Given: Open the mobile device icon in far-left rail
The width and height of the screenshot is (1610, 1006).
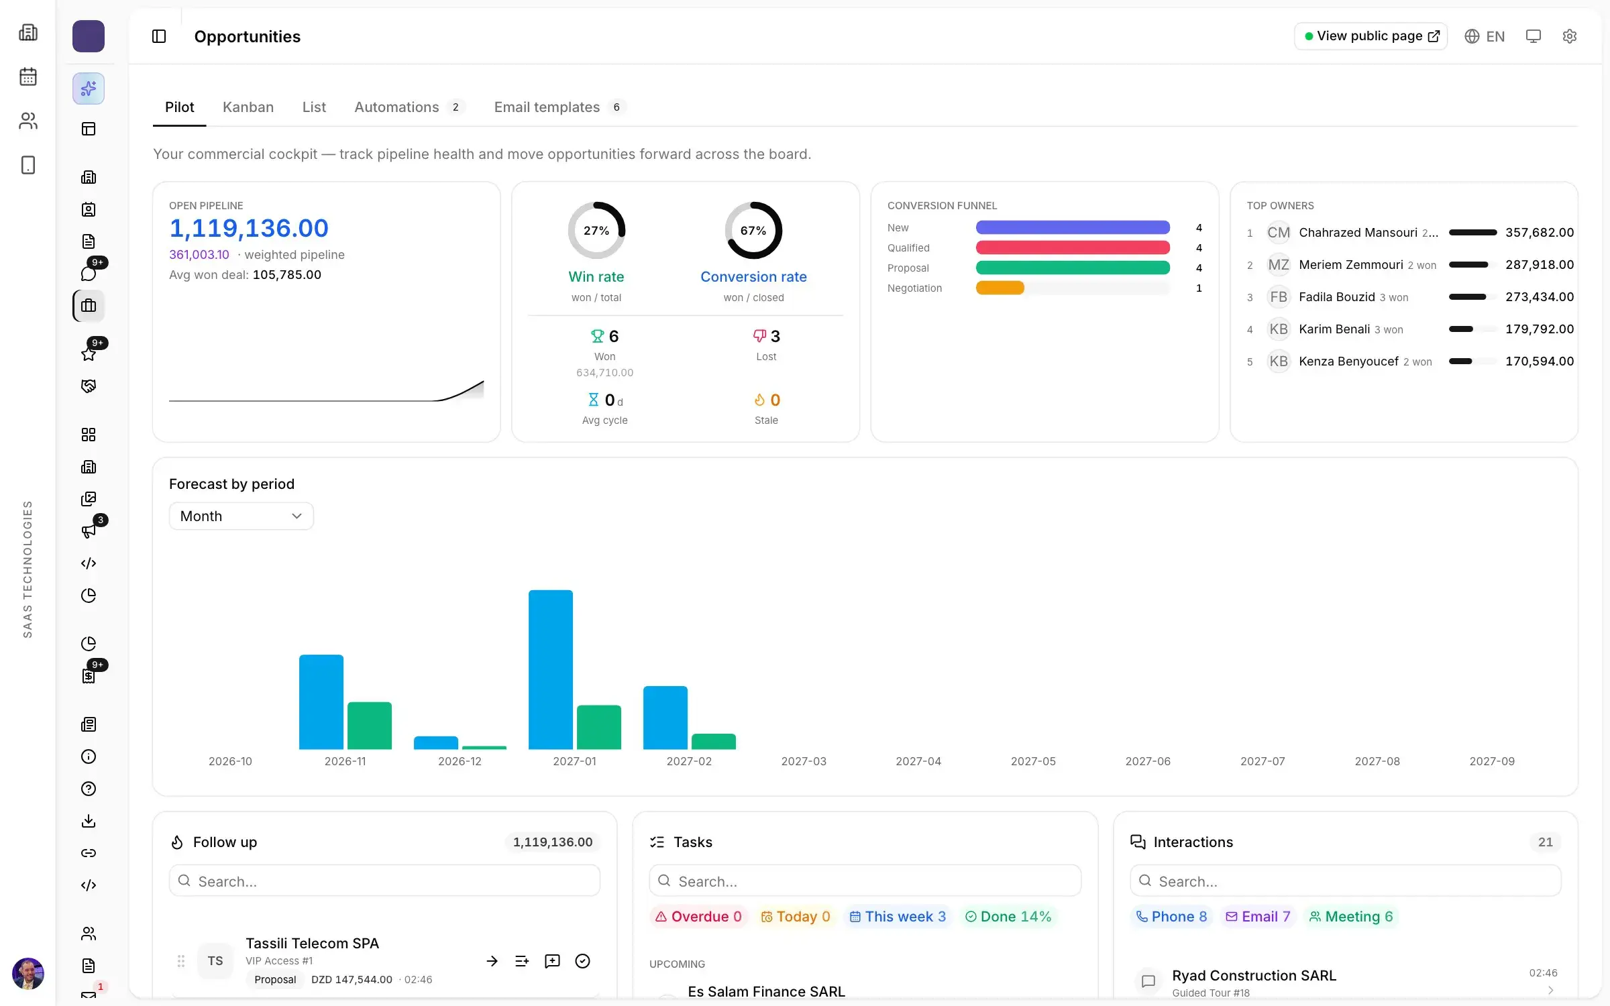Looking at the screenshot, I should click(28, 165).
